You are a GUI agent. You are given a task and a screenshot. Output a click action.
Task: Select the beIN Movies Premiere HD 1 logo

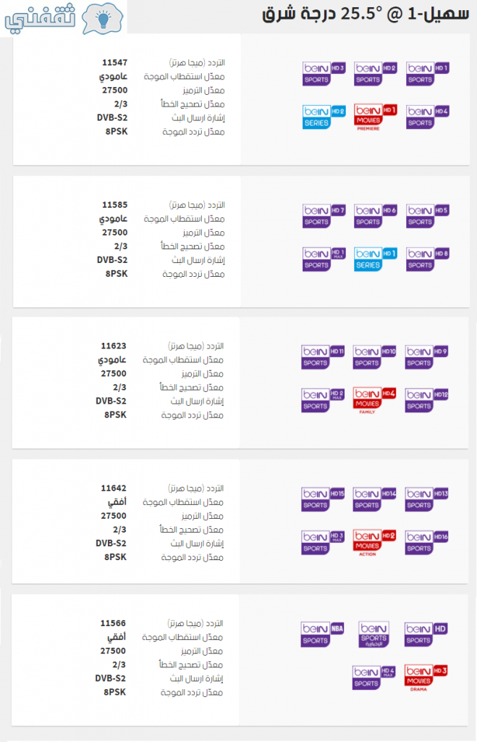(376, 117)
